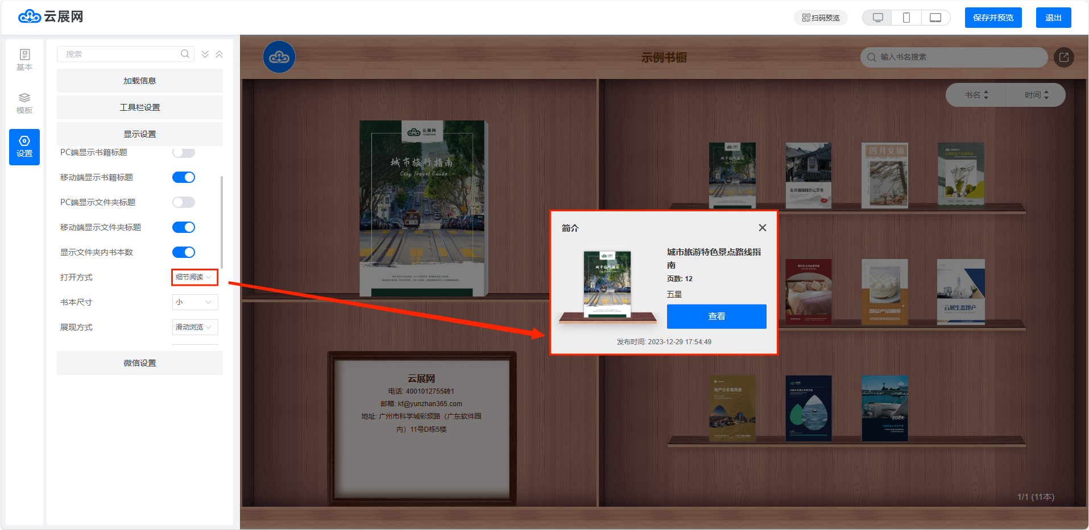Screen dimensions: 1089x530
Task: Open the 模板 sidebar tab
Action: [24, 103]
